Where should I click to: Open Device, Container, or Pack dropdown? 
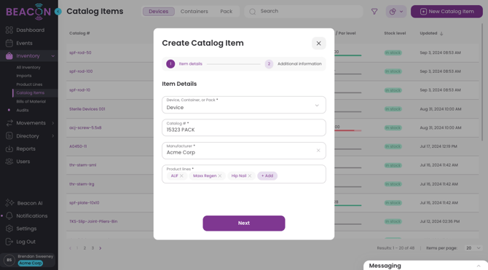point(244,105)
